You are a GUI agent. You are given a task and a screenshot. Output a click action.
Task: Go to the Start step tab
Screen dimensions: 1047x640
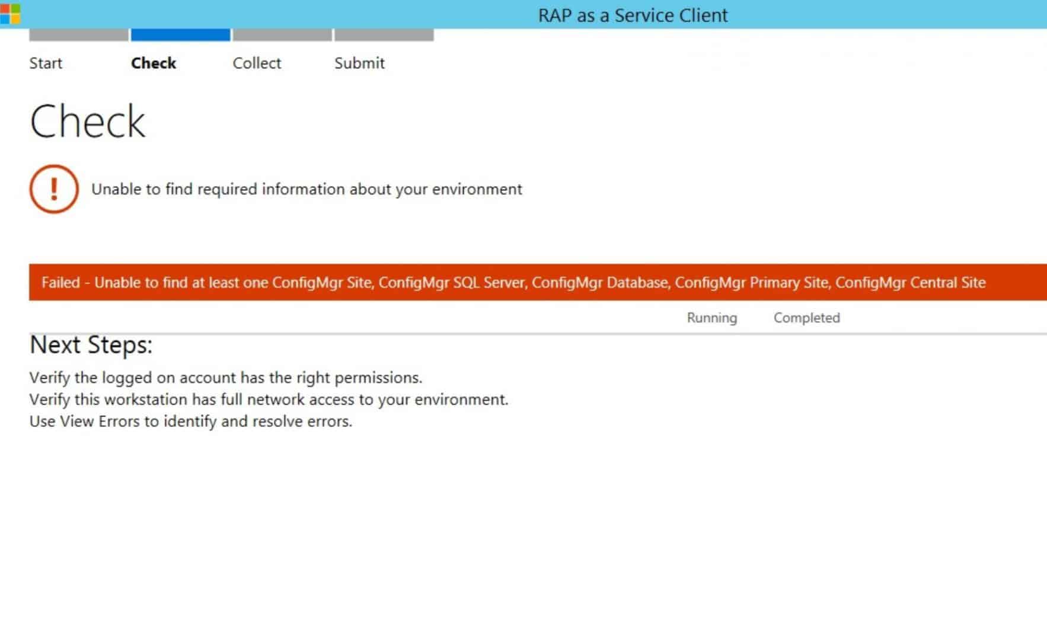click(46, 63)
